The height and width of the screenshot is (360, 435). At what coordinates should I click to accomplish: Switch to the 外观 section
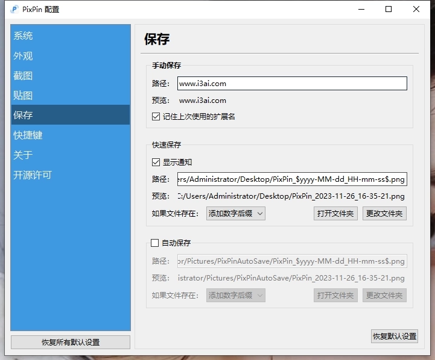click(x=70, y=55)
